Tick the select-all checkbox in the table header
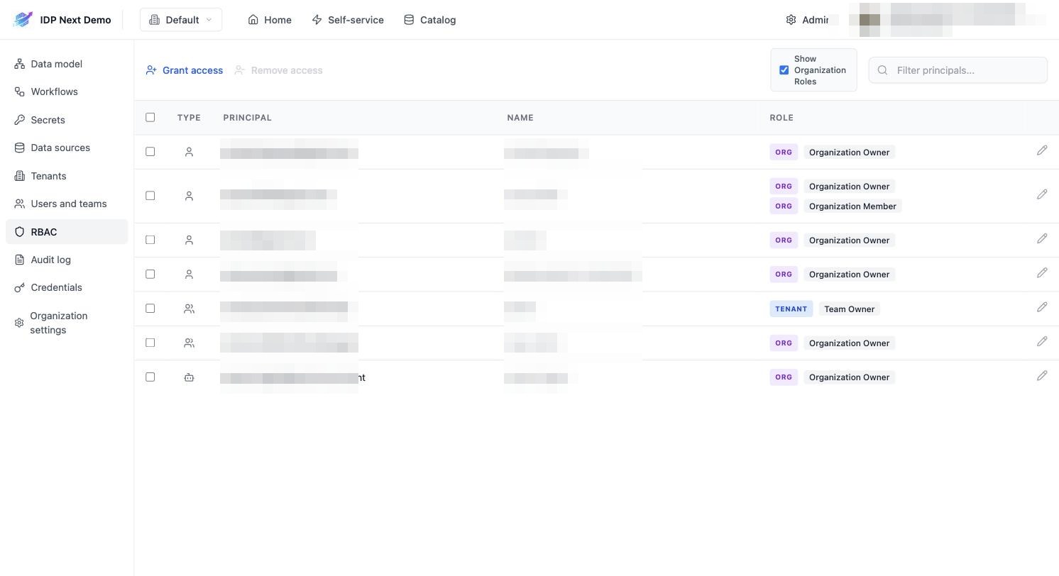The image size is (1059, 576). (150, 117)
